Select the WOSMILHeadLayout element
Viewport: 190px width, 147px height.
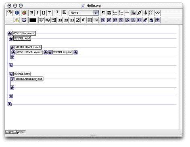click(28, 47)
